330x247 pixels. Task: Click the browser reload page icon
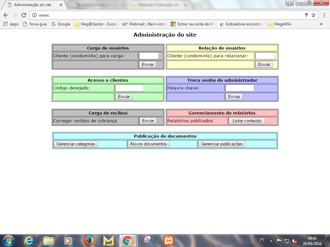pos(24,15)
